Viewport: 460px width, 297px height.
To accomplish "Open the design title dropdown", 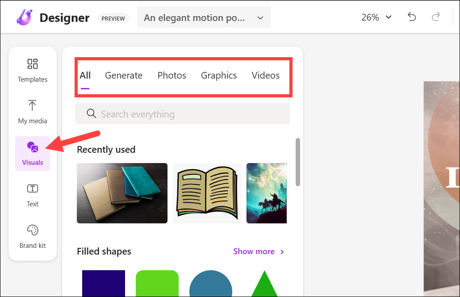I will (x=204, y=17).
